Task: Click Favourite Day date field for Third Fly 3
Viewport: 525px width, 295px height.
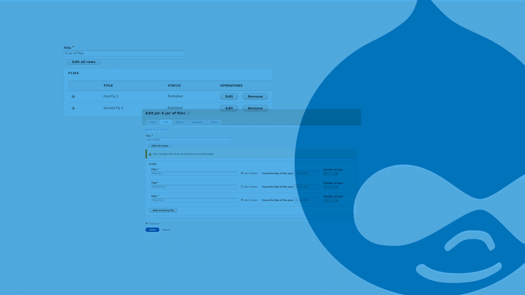Action: 307,200
